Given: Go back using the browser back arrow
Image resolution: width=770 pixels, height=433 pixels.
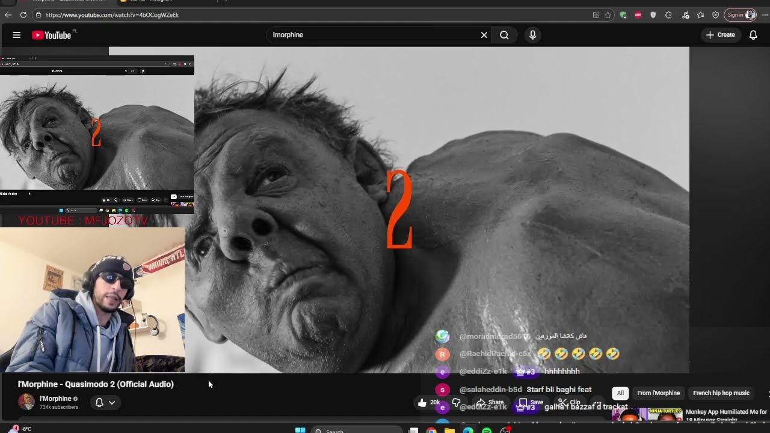Looking at the screenshot, I should (8, 15).
